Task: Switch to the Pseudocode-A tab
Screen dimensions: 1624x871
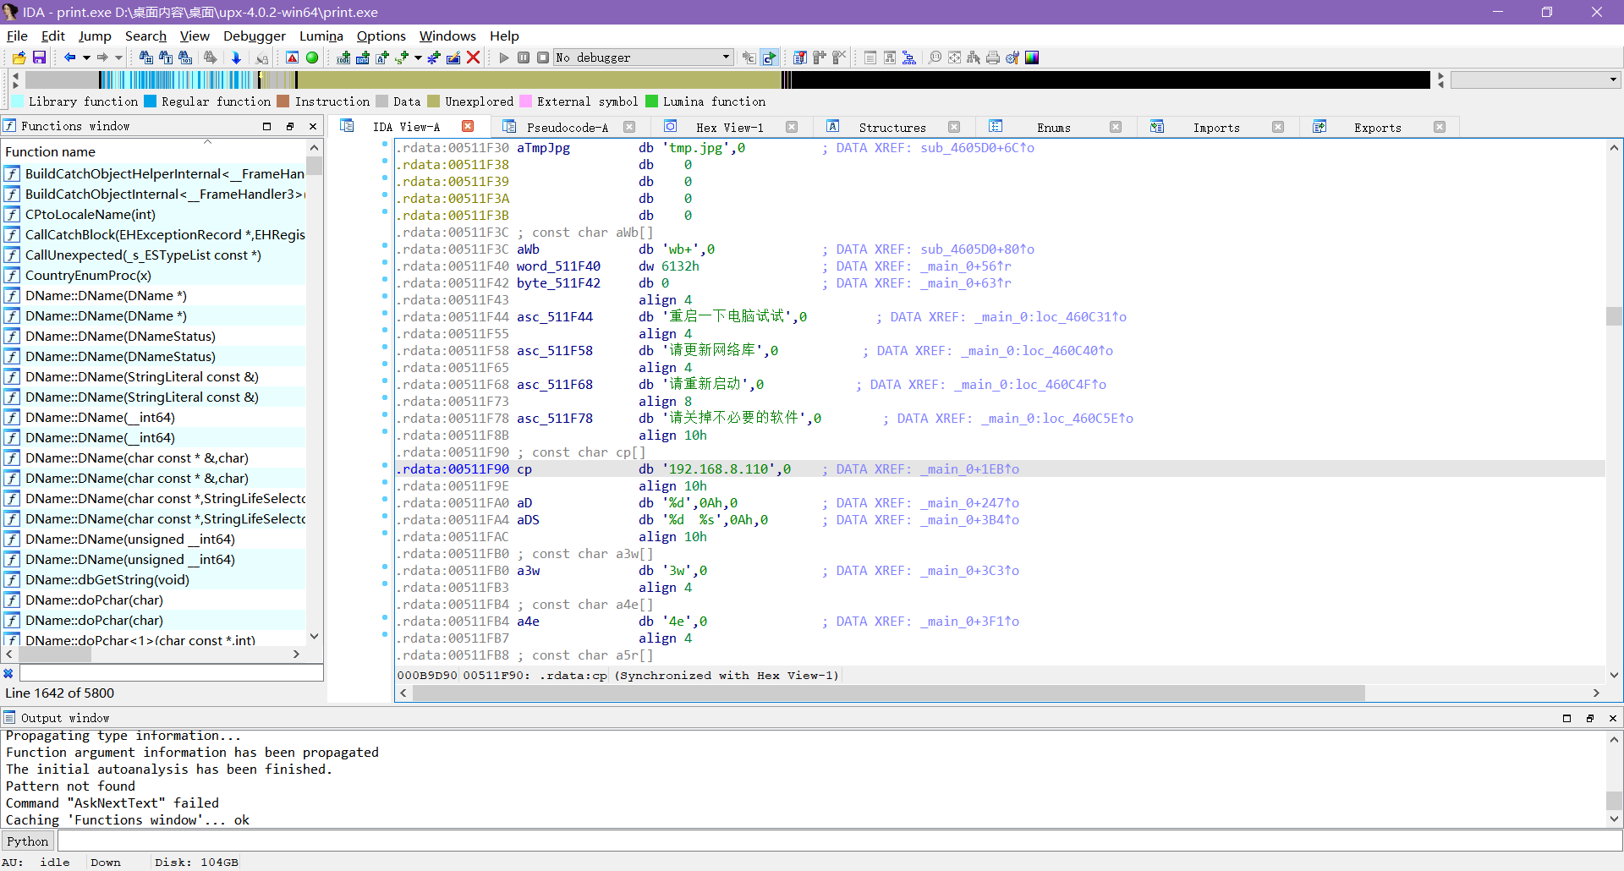Action: coord(567,127)
